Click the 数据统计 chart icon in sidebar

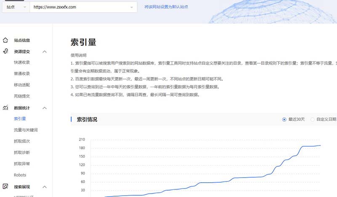(5, 108)
